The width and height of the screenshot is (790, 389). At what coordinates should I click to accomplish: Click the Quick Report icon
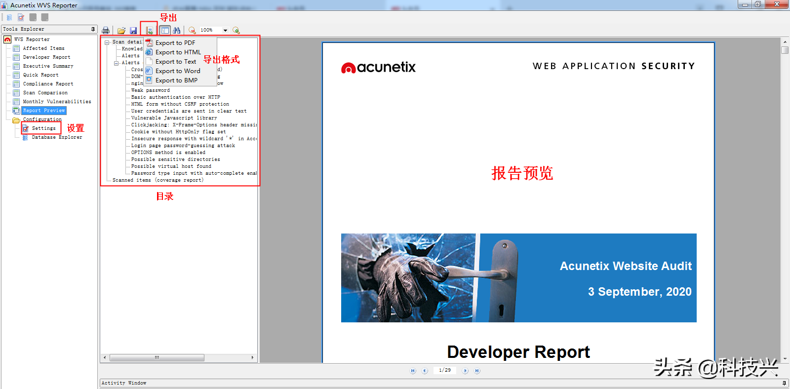pyautogui.click(x=16, y=75)
